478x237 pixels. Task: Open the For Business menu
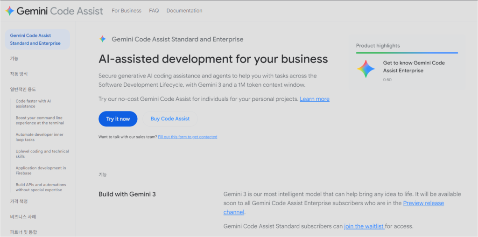coord(127,11)
